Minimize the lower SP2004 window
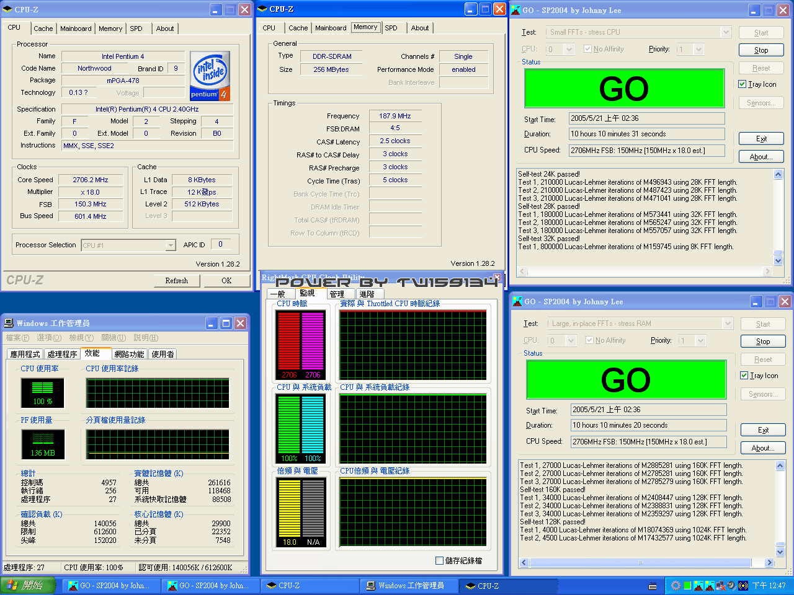The image size is (794, 595). 756,301
